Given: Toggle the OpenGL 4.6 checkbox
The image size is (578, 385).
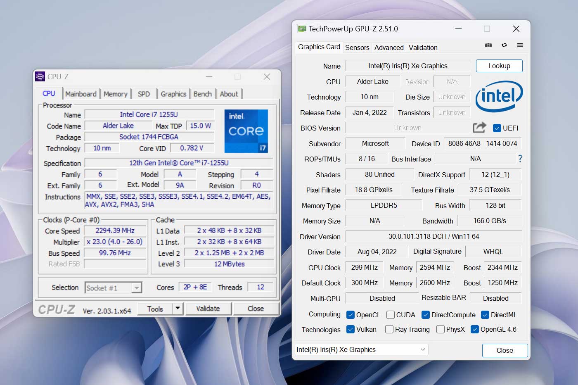Looking at the screenshot, I should pyautogui.click(x=475, y=329).
